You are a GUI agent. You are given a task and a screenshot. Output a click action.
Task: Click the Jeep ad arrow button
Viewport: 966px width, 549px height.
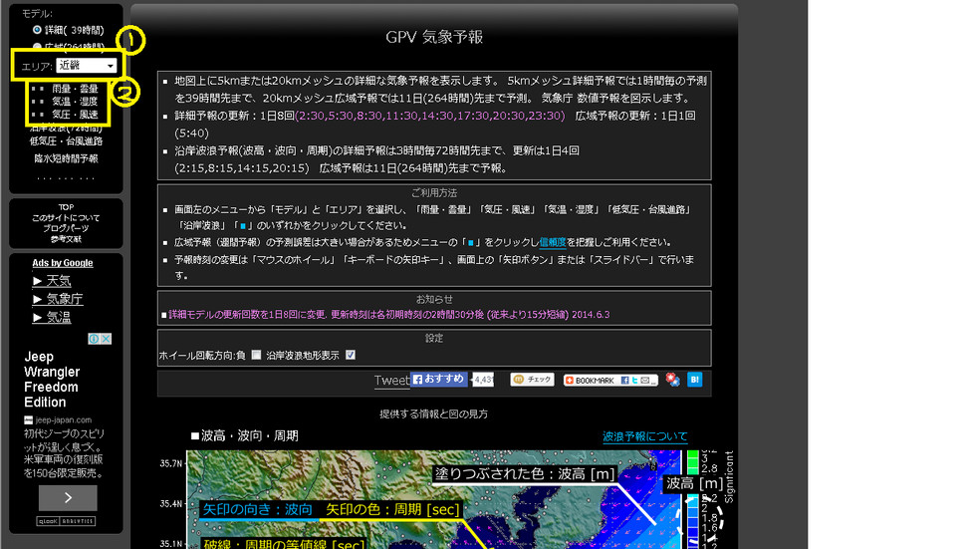(68, 498)
